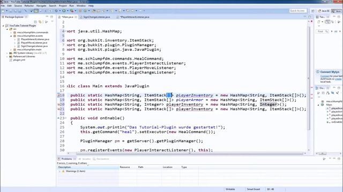Toggle Link with Editor in Package Explorer
343x192 pixels.
click(x=40, y=22)
